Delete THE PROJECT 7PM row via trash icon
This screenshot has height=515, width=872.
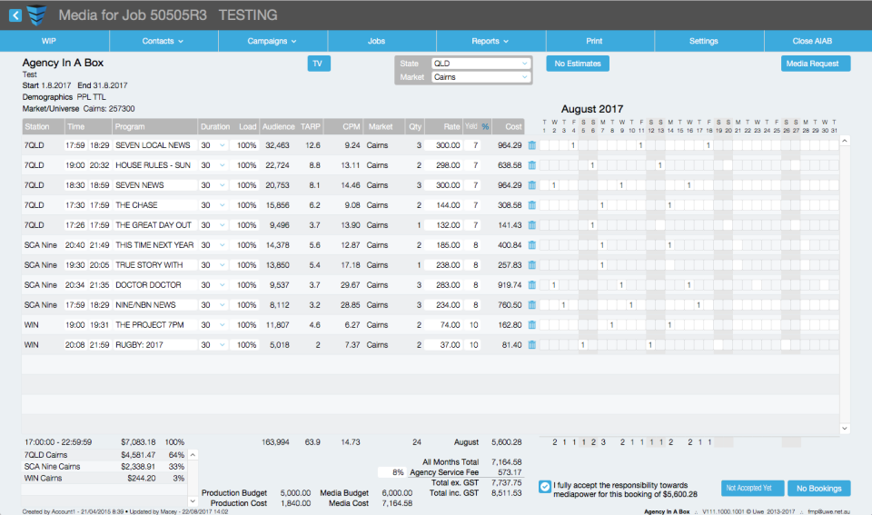point(531,325)
